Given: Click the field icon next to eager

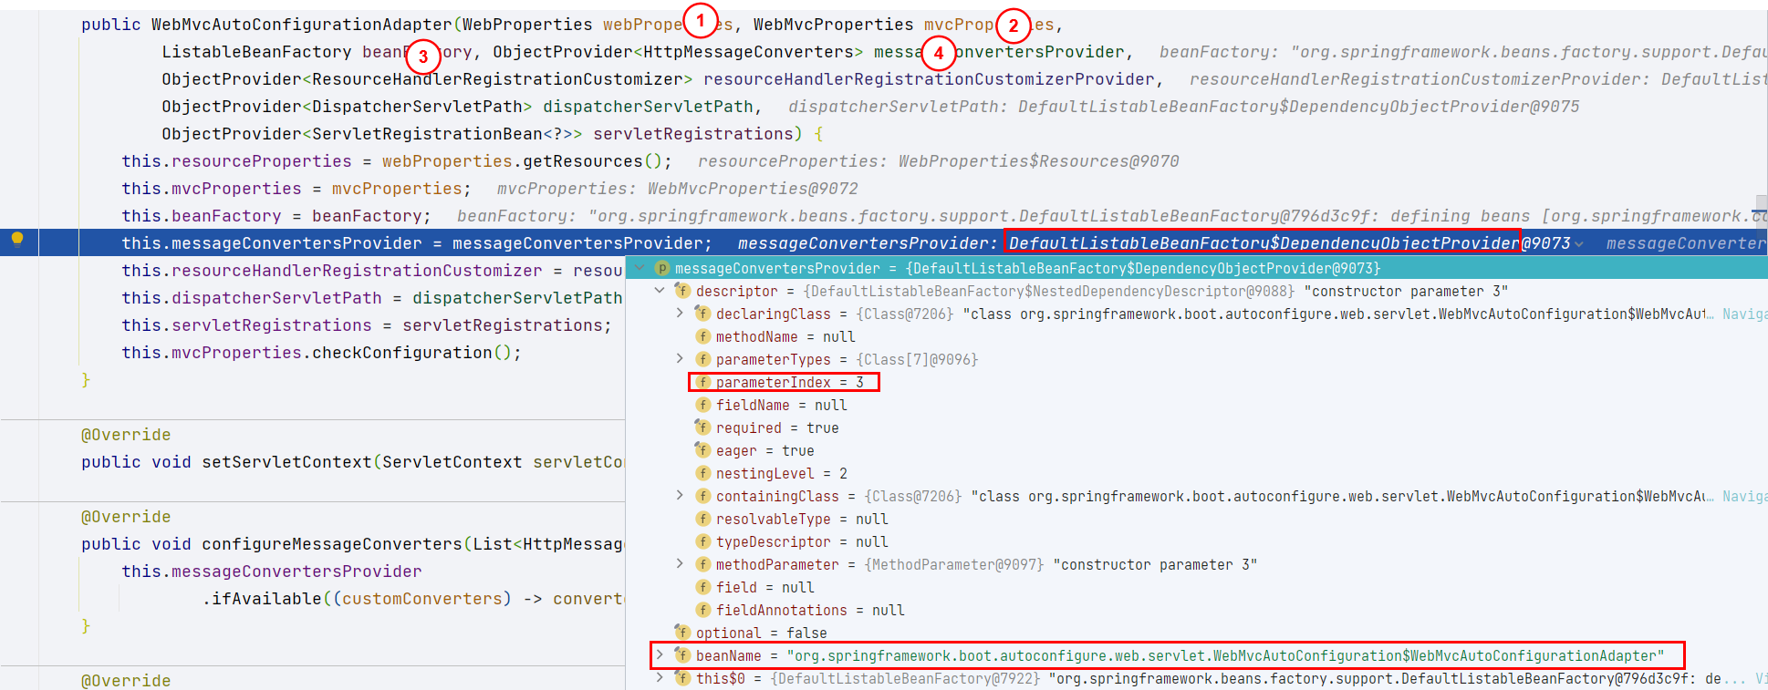Looking at the screenshot, I should pos(702,450).
